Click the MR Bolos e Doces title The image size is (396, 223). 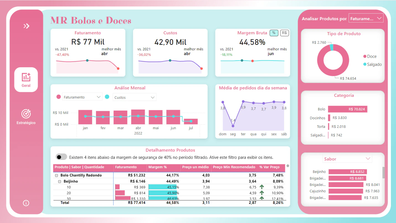pos(91,20)
